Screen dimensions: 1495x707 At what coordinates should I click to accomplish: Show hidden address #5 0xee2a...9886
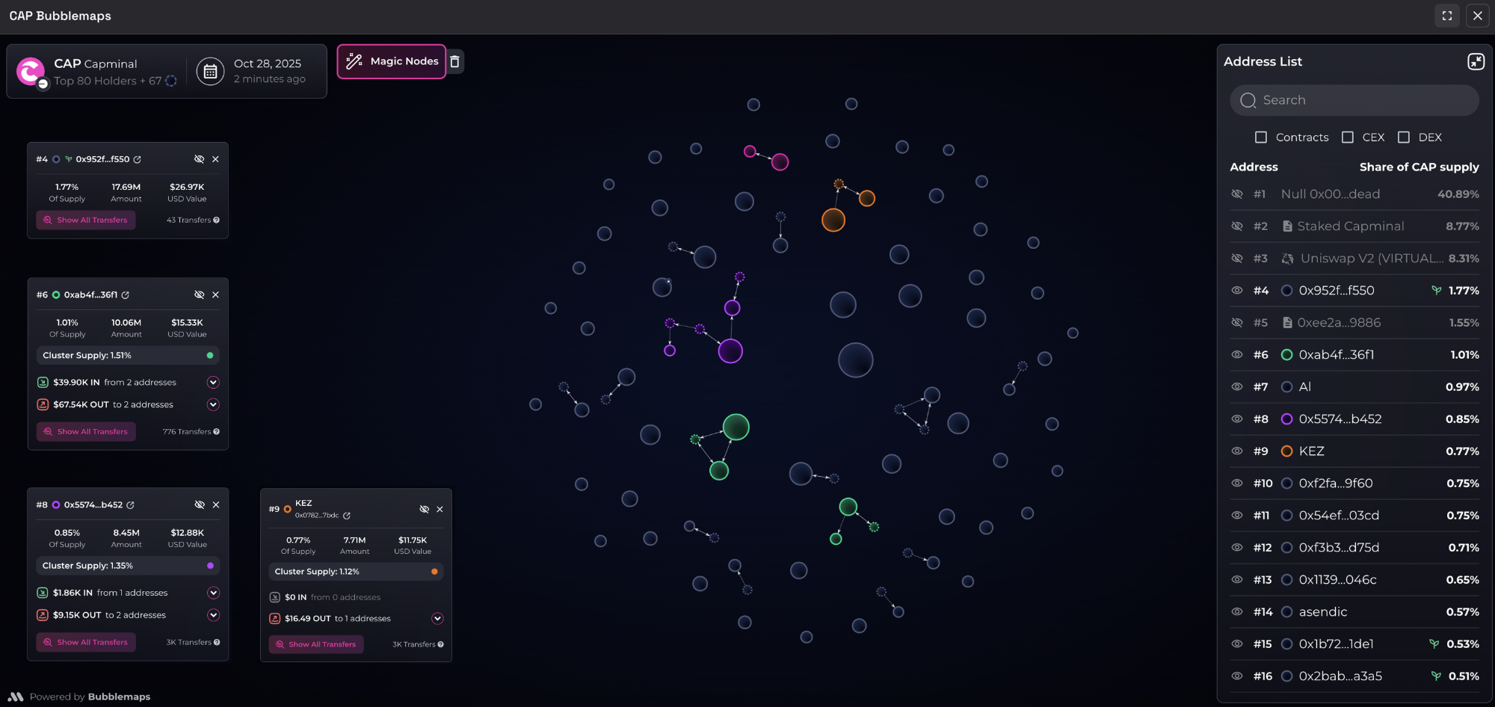(1237, 323)
